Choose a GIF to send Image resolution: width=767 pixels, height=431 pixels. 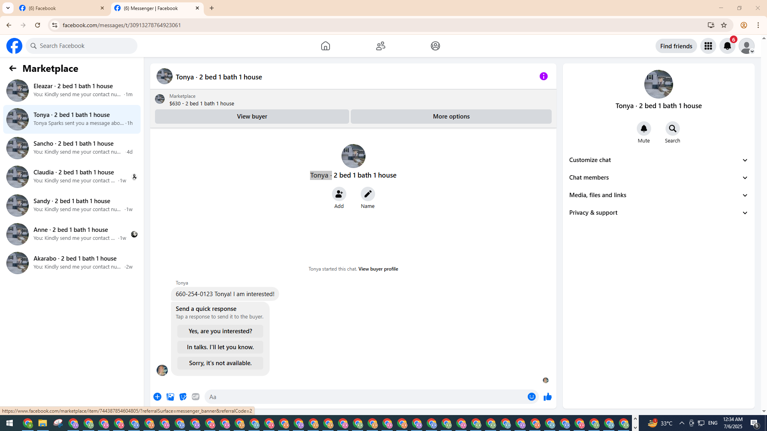pos(195,397)
